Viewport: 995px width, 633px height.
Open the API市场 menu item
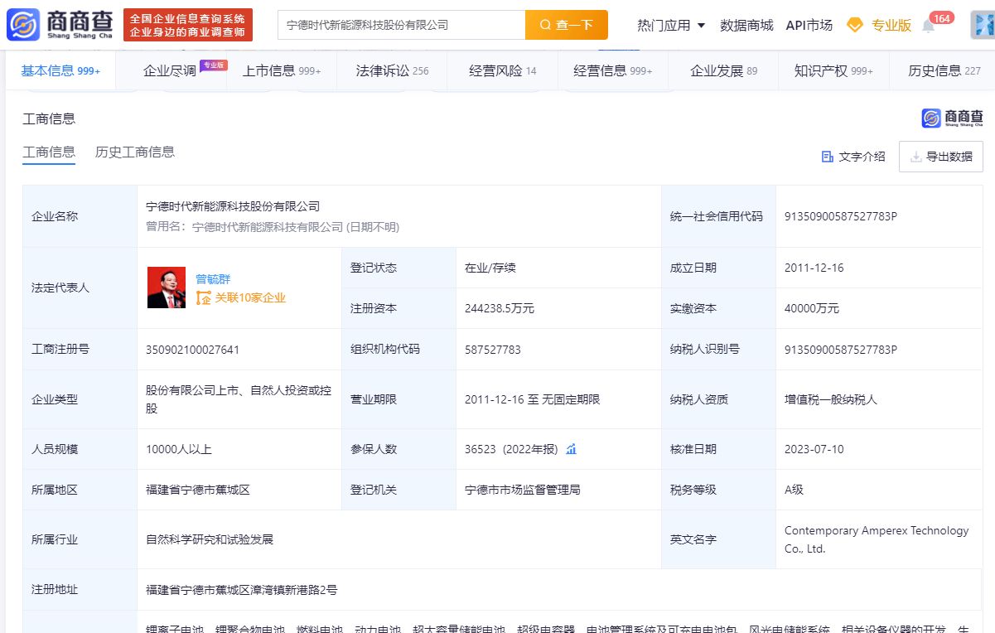coord(809,25)
